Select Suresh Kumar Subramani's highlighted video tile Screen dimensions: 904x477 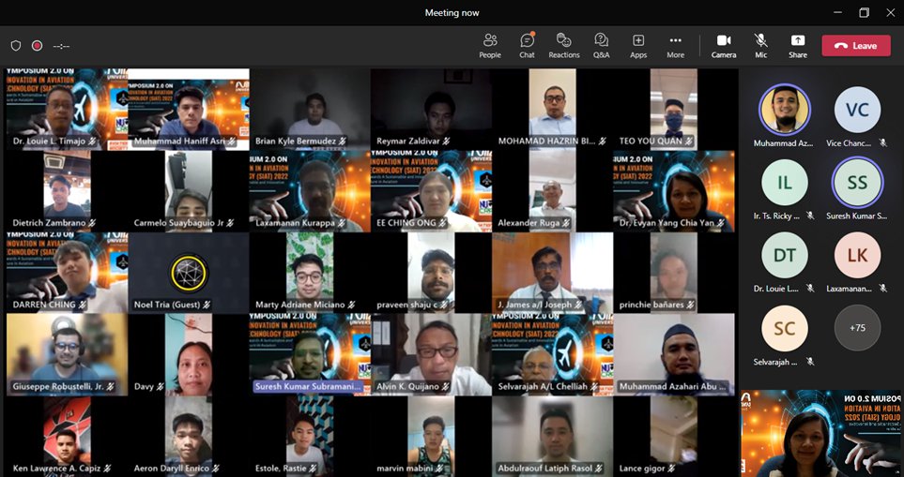[x=310, y=353]
